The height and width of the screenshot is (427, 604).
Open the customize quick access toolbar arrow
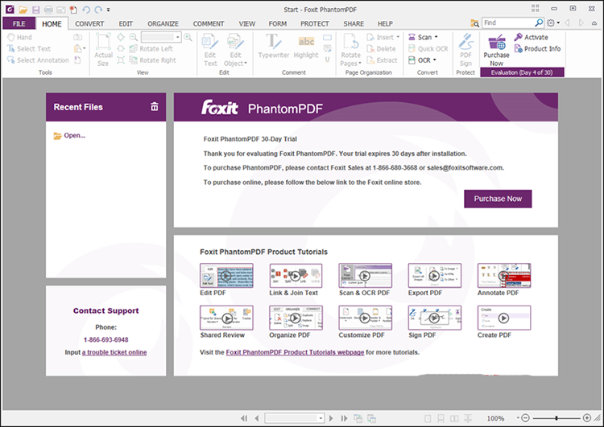[x=108, y=10]
